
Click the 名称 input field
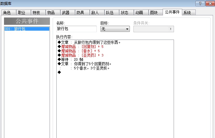click(77, 29)
